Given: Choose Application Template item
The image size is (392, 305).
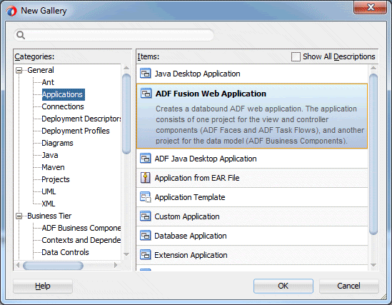Looking at the screenshot, I should tap(252, 197).
